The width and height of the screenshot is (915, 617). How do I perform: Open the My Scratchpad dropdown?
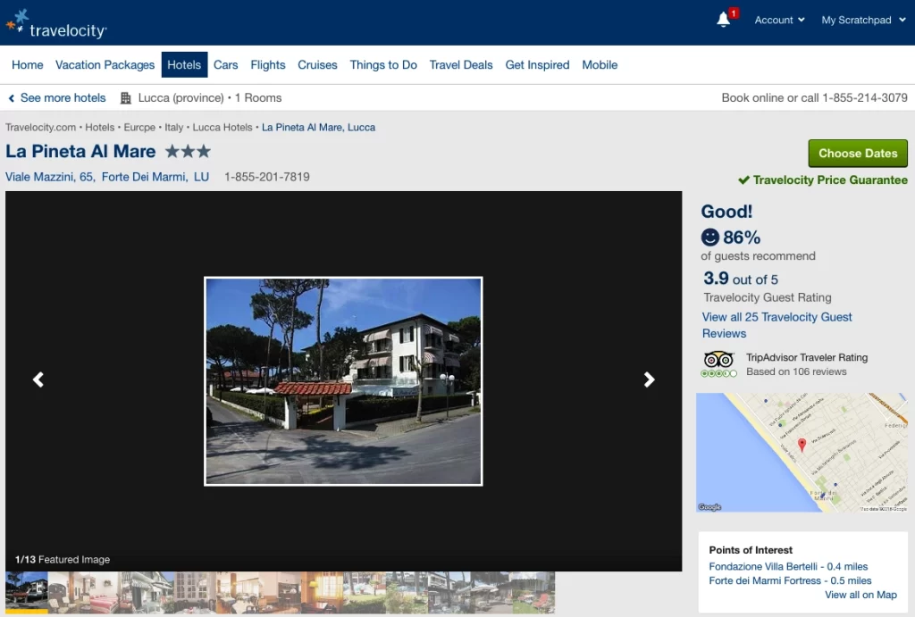(x=864, y=20)
